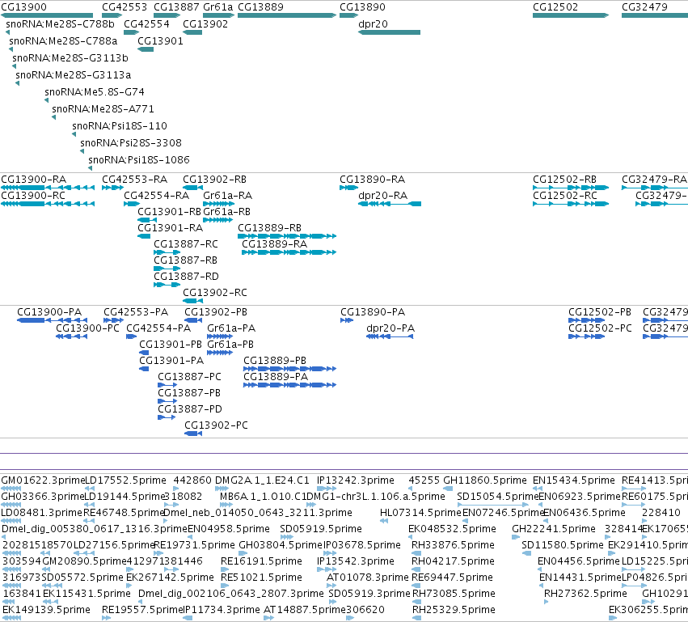
Task: Select EST RH33876.5prime label
Action: 453,545
